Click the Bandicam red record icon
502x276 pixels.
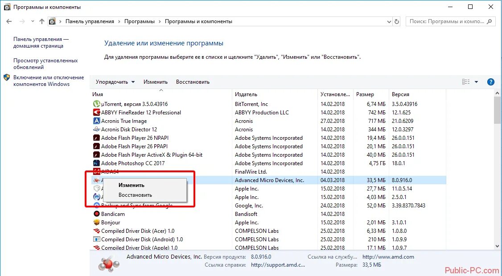[96, 214]
